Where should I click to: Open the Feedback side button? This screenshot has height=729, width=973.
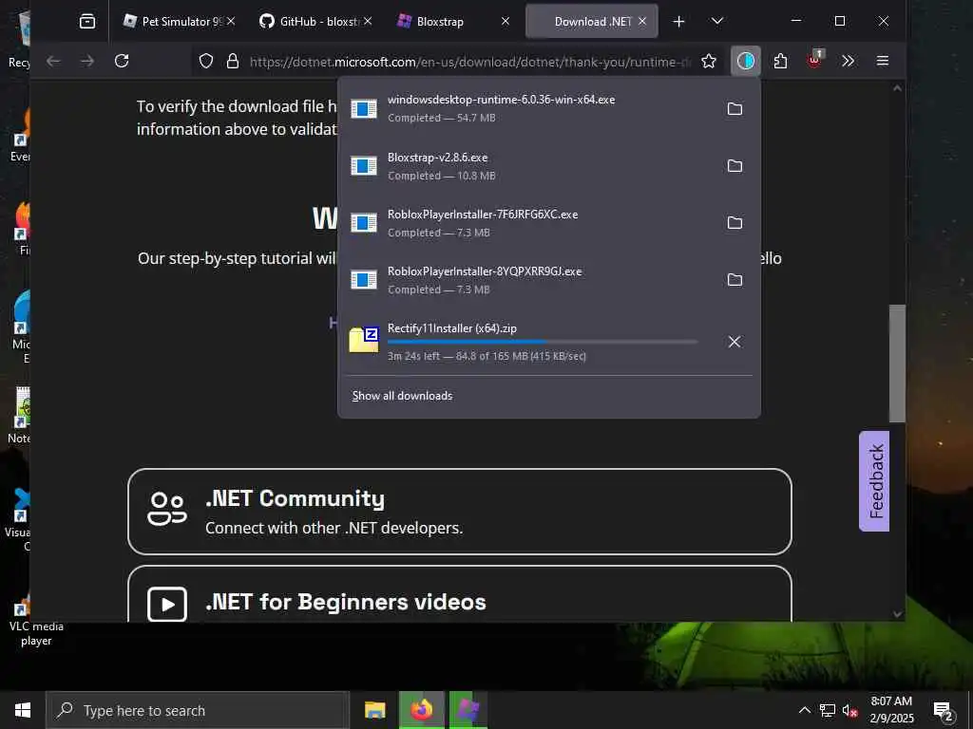coord(874,481)
